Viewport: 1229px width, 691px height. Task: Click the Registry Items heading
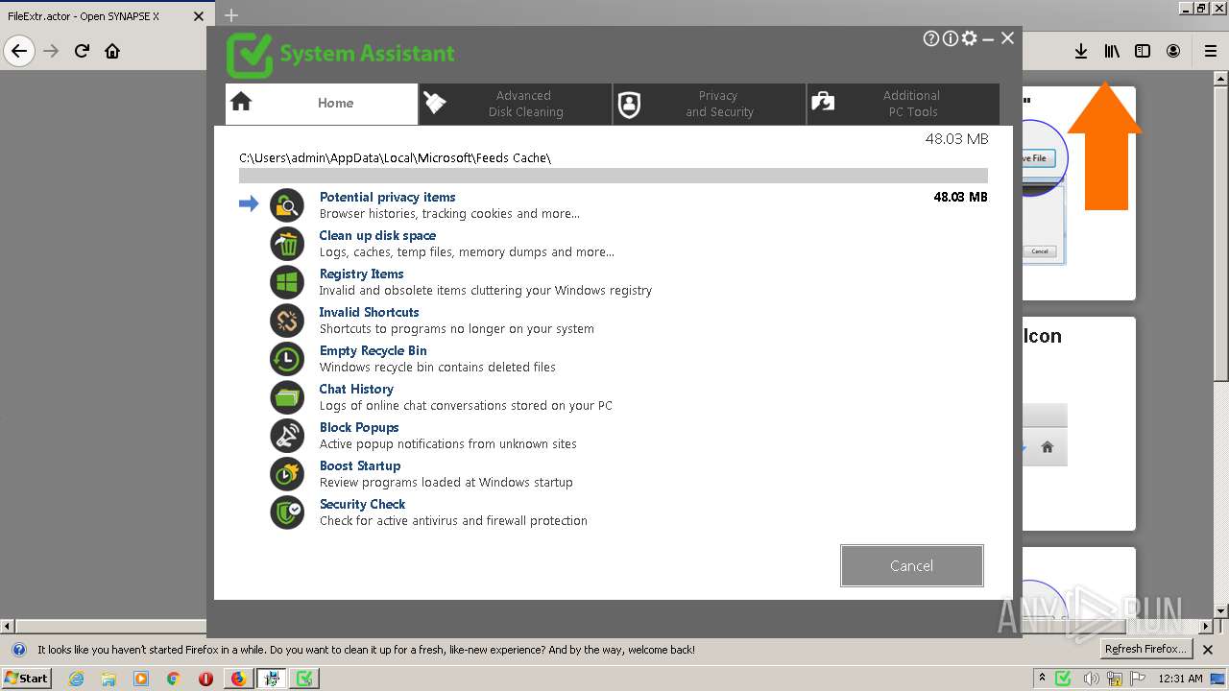[361, 274]
